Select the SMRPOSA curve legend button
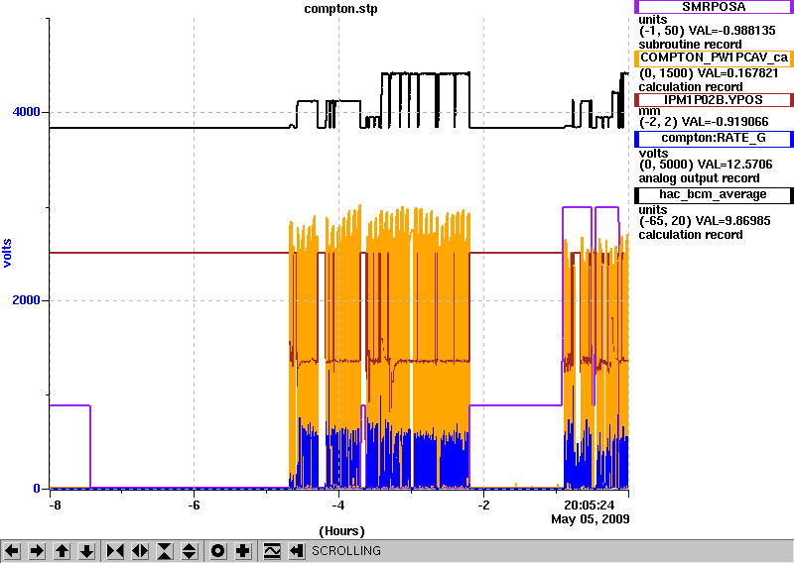The width and height of the screenshot is (794, 563). 714,7
